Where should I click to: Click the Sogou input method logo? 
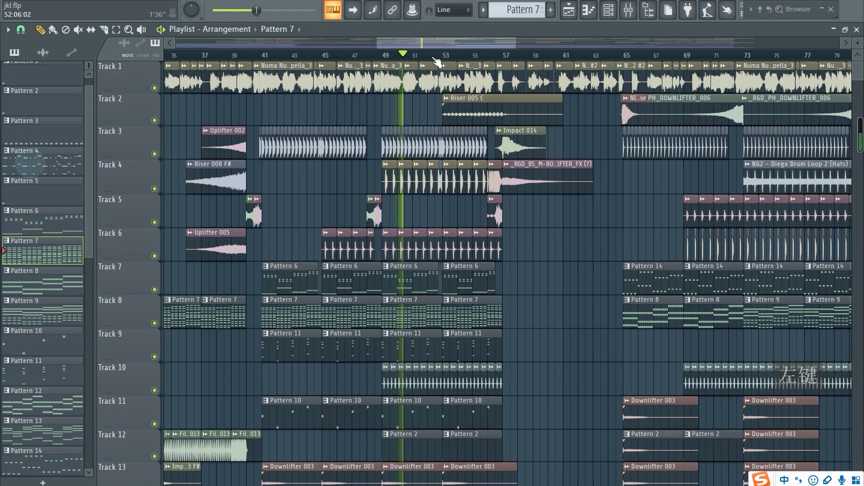point(761,479)
